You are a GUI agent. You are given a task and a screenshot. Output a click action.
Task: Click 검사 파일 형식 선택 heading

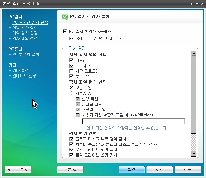click(x=88, y=82)
